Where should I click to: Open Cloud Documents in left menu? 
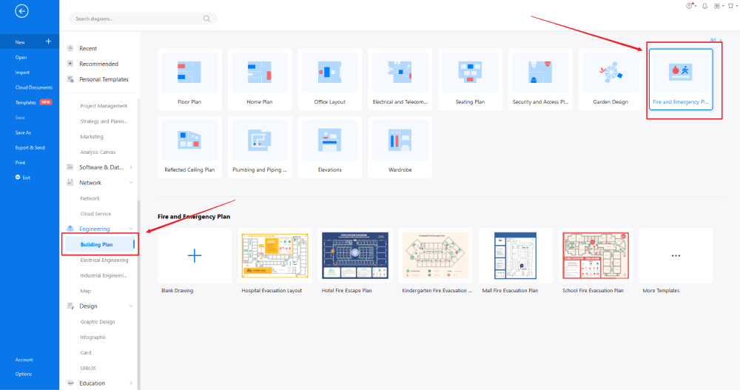pyautogui.click(x=33, y=87)
